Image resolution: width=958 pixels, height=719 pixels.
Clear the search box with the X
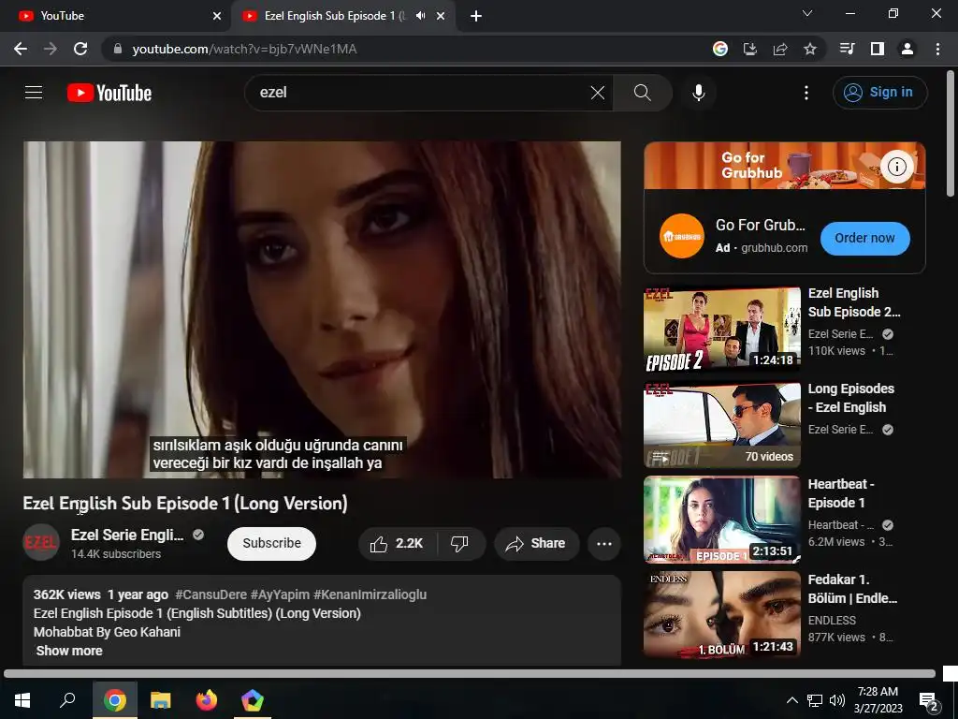click(598, 93)
